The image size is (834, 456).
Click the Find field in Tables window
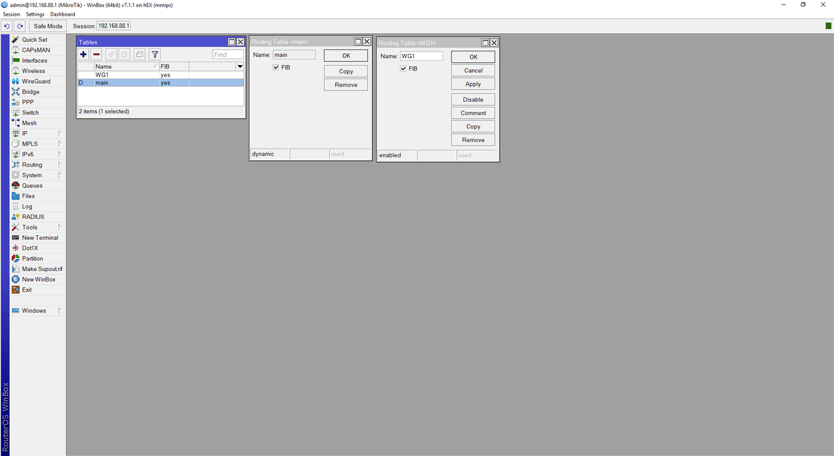tap(228, 55)
